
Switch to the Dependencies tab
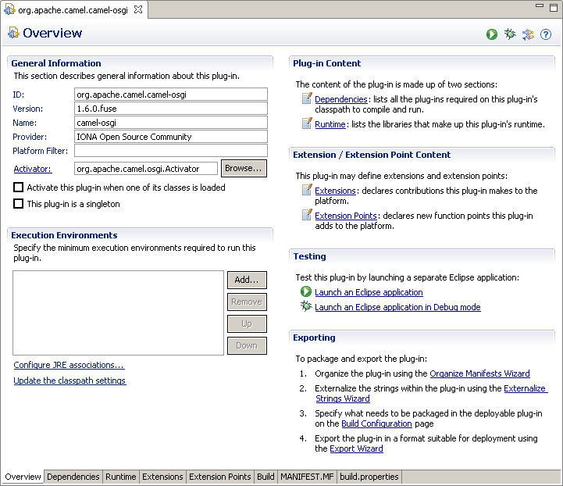tap(73, 477)
